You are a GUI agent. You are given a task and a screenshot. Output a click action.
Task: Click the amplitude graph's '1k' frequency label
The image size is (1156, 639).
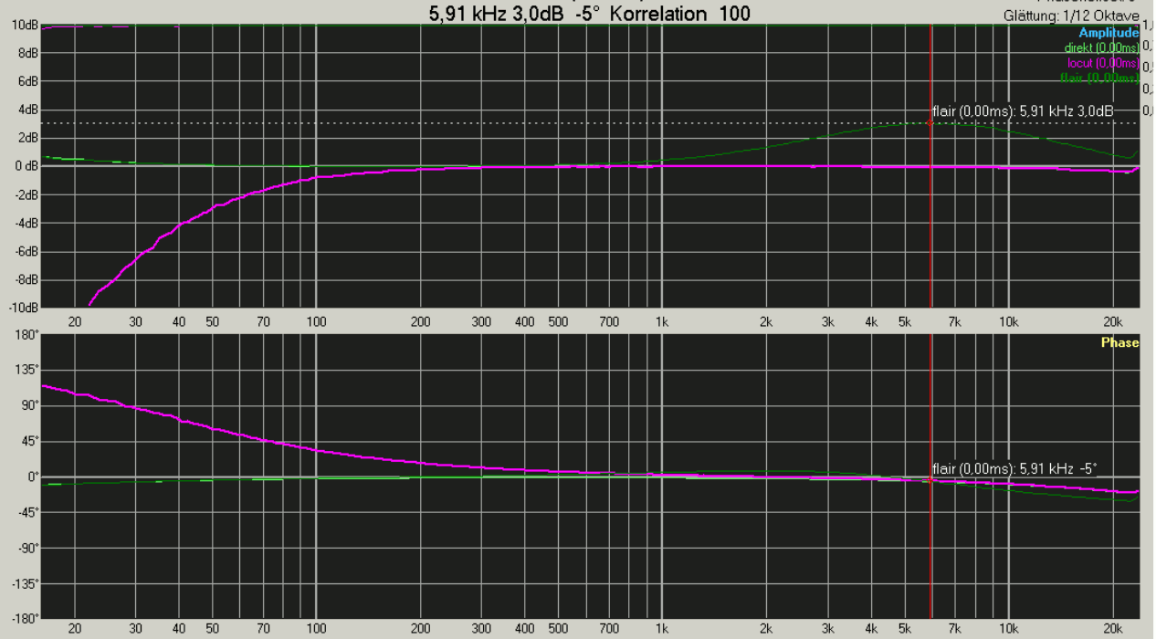662,321
